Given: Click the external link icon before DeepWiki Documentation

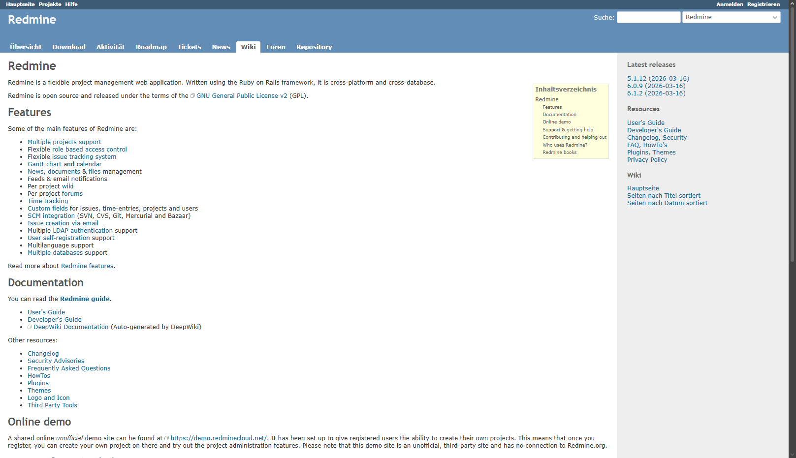Looking at the screenshot, I should (x=30, y=327).
